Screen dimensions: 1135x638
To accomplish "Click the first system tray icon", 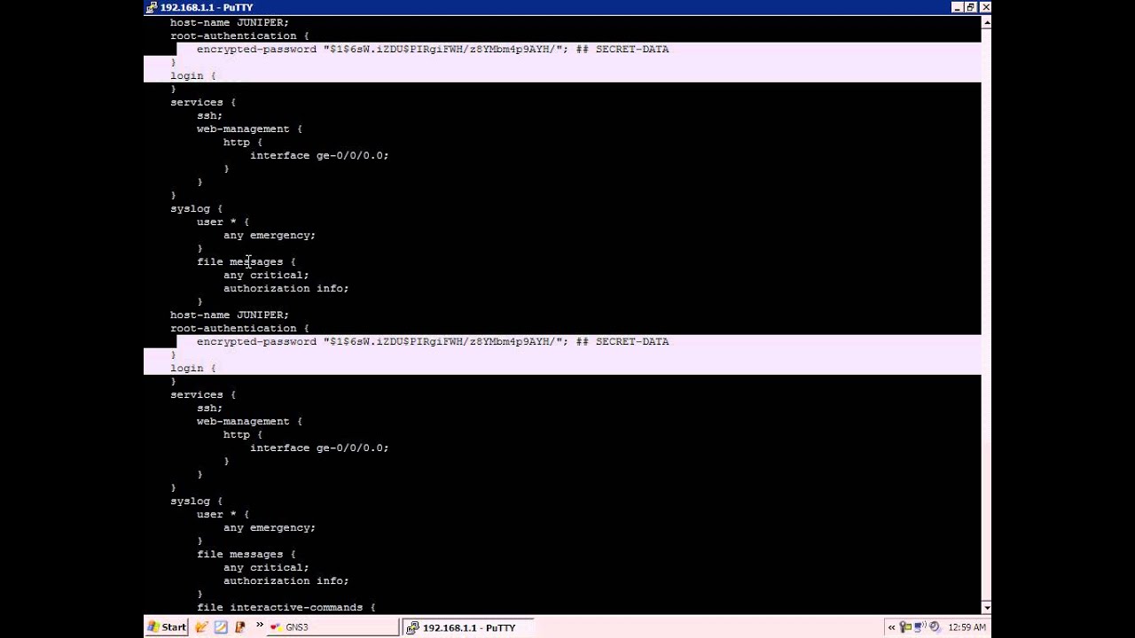I will click(904, 627).
